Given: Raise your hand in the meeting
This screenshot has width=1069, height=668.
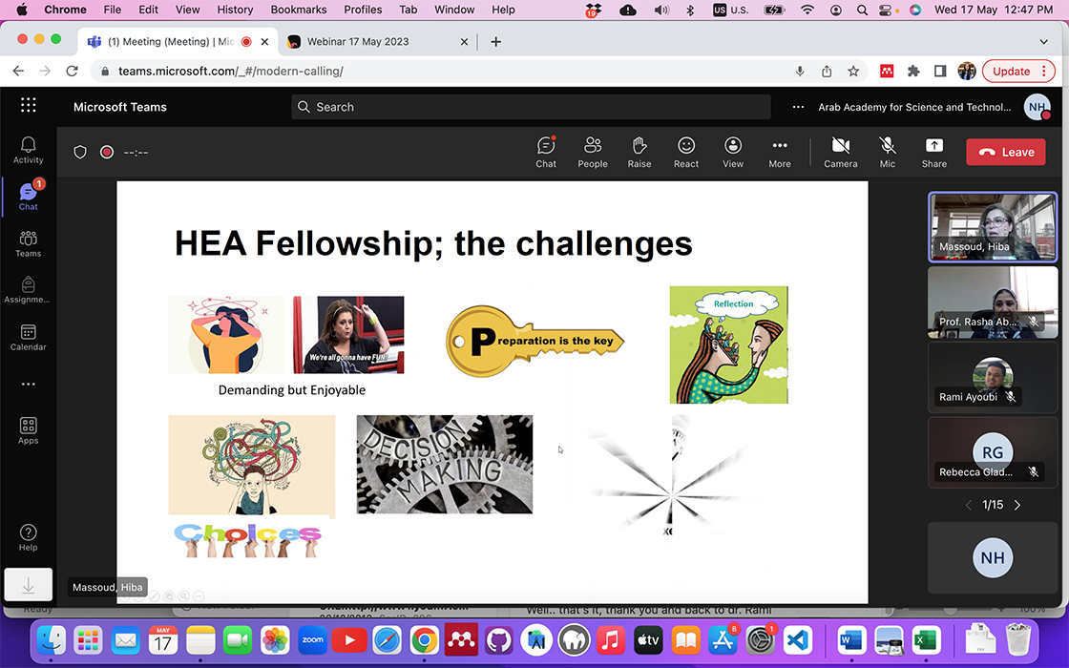Looking at the screenshot, I should click(639, 152).
